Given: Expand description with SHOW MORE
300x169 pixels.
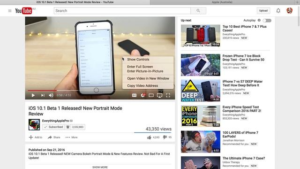Looking at the screenshot, I should (x=100, y=167).
